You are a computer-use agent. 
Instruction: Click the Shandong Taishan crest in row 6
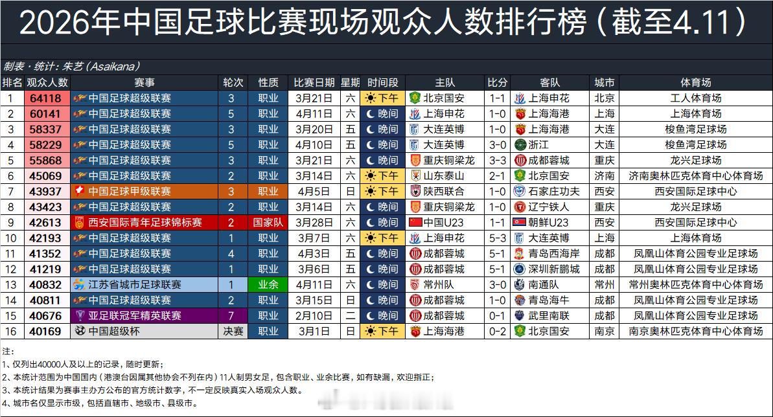[x=415, y=175]
